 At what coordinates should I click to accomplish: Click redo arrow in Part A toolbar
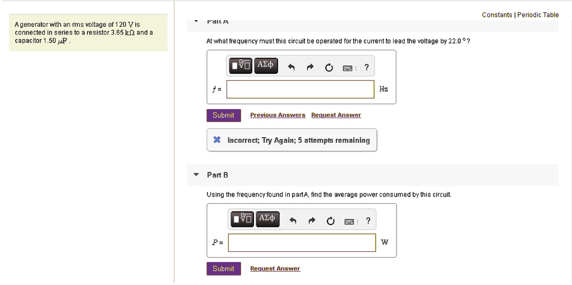pyautogui.click(x=310, y=68)
